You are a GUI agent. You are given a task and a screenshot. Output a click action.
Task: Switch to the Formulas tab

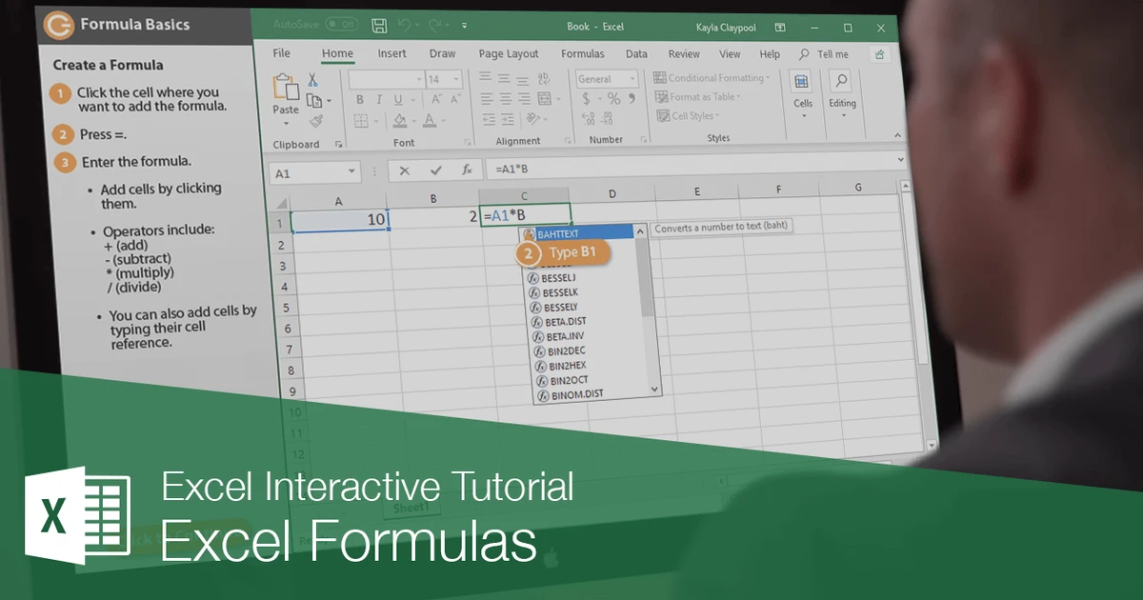(582, 54)
